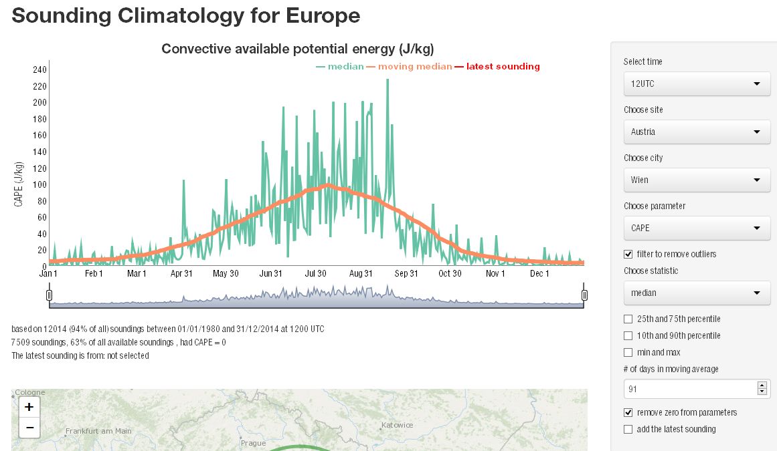Click the Jan 1 axis label

(49, 273)
